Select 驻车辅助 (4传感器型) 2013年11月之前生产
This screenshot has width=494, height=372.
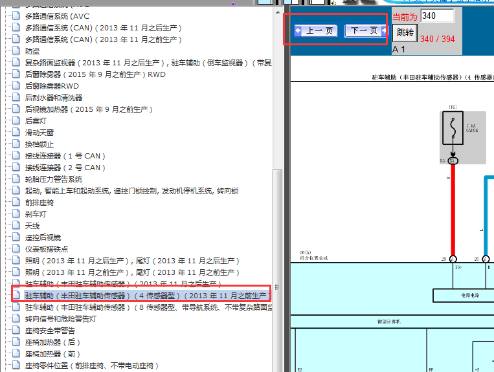tap(147, 296)
